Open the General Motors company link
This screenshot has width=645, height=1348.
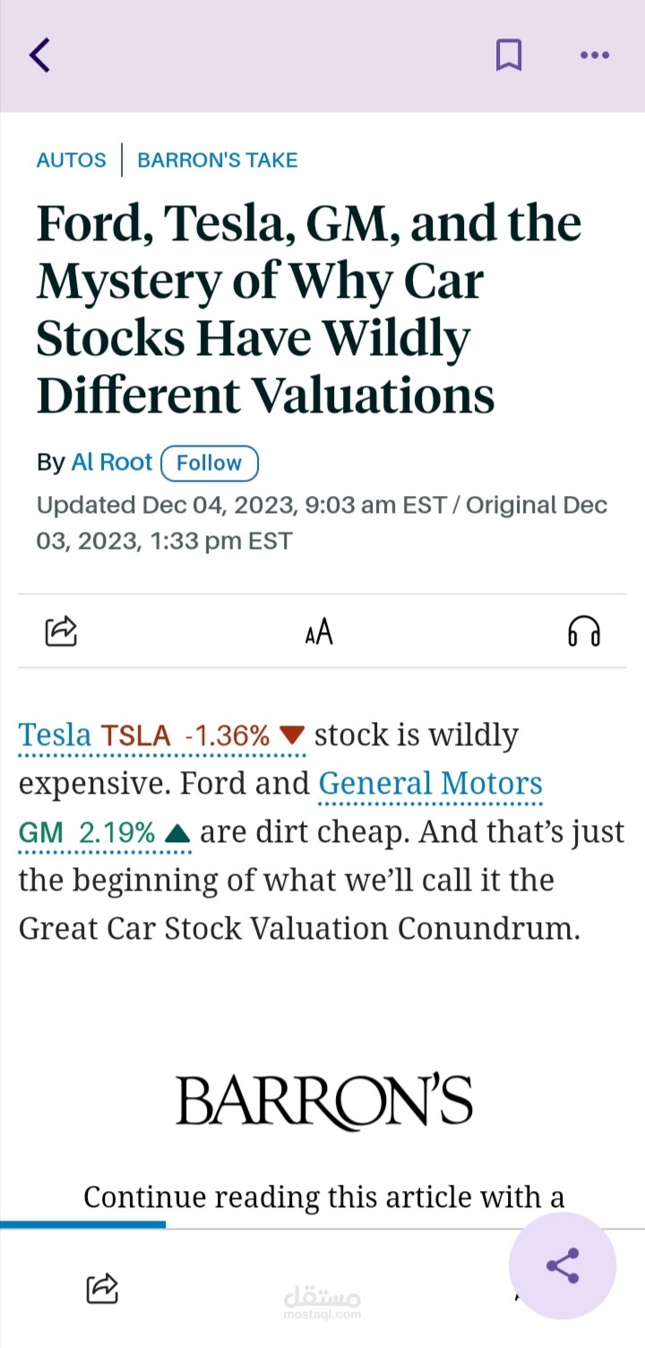(x=430, y=784)
